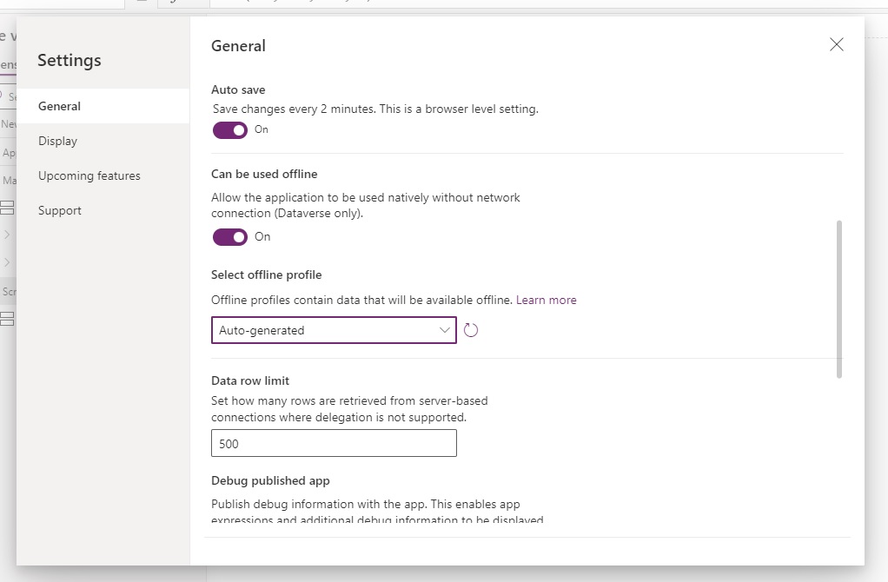Close the Settings dialog with the X

[x=836, y=45]
